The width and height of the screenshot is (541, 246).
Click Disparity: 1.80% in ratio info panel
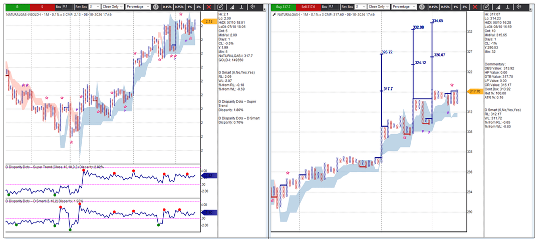pyautogui.click(x=231, y=110)
